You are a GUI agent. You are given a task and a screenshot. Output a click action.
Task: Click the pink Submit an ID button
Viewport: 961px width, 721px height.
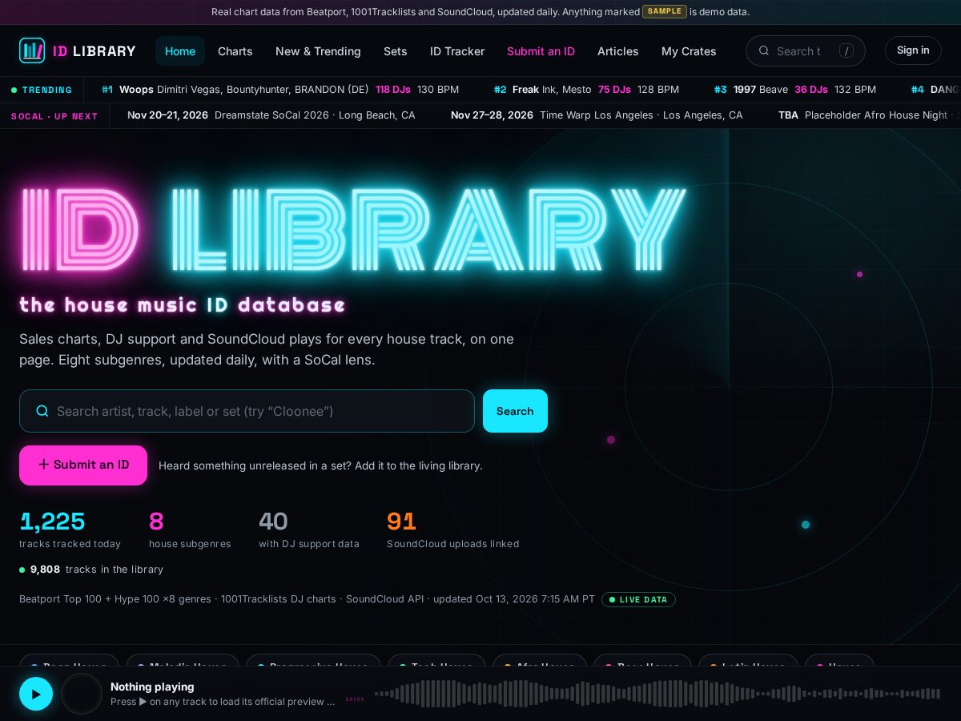[83, 465]
